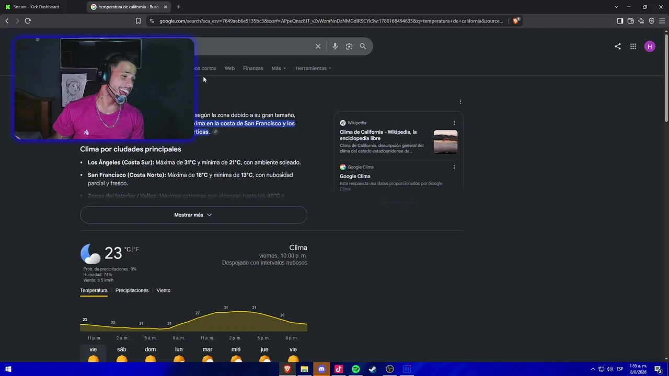Select the jue forecast day

(x=264, y=354)
